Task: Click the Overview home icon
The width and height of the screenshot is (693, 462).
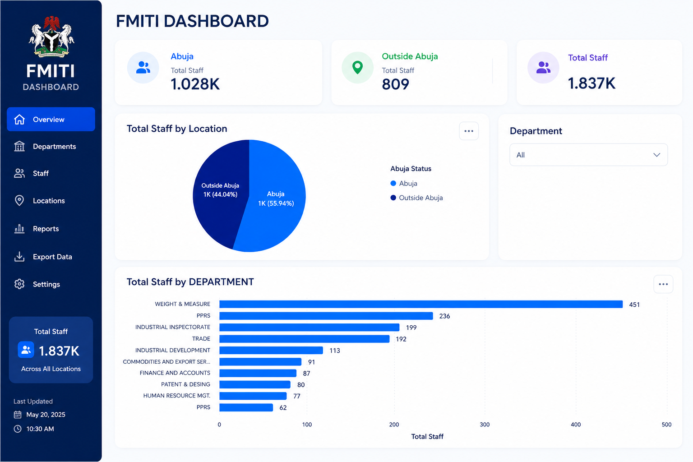Action: (19, 120)
